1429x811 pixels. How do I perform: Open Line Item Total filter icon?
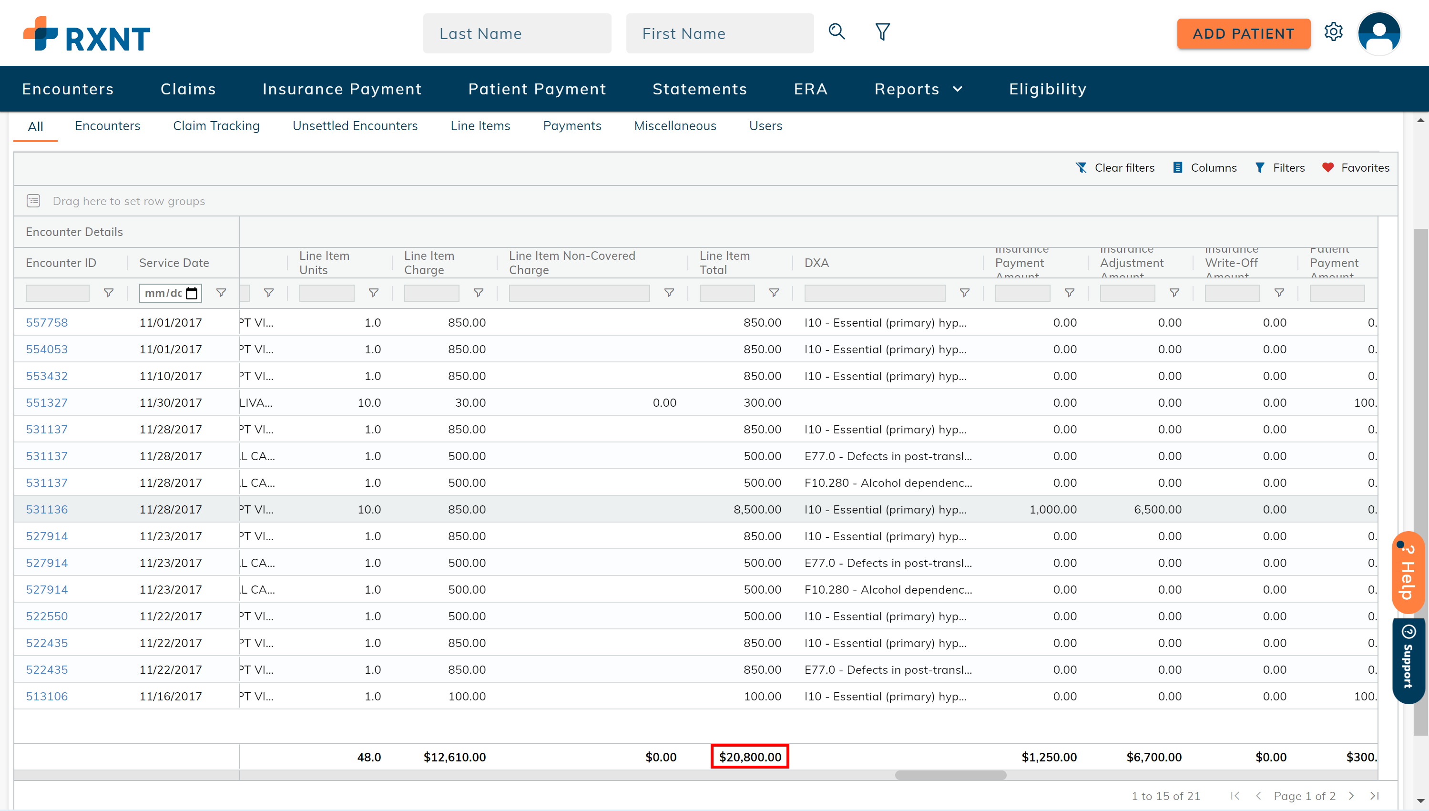pyautogui.click(x=774, y=292)
